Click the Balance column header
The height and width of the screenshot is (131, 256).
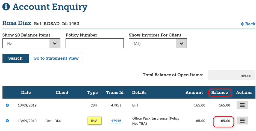[x=219, y=93]
